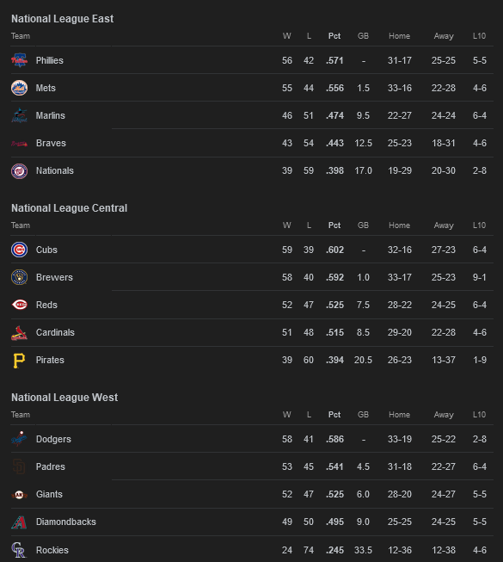Open the Braves team link
The height and width of the screenshot is (562, 503).
point(51,143)
